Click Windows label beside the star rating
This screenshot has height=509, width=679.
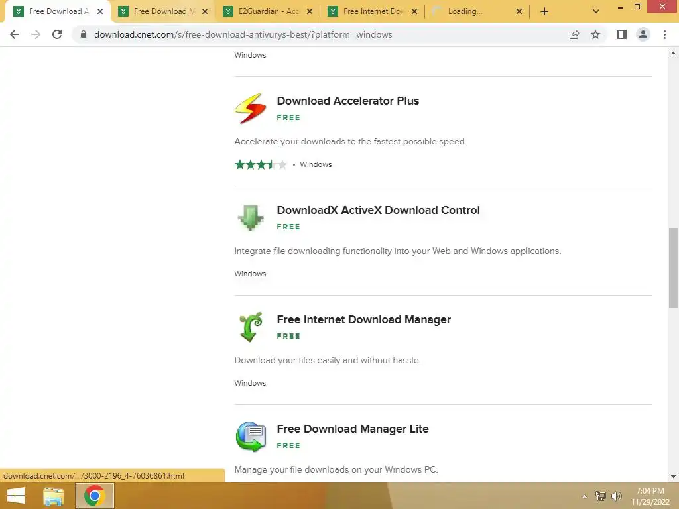(316, 164)
